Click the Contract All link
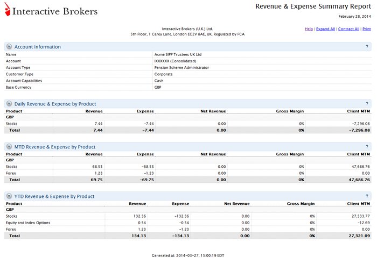The height and width of the screenshot is (264, 377). pos(348,29)
